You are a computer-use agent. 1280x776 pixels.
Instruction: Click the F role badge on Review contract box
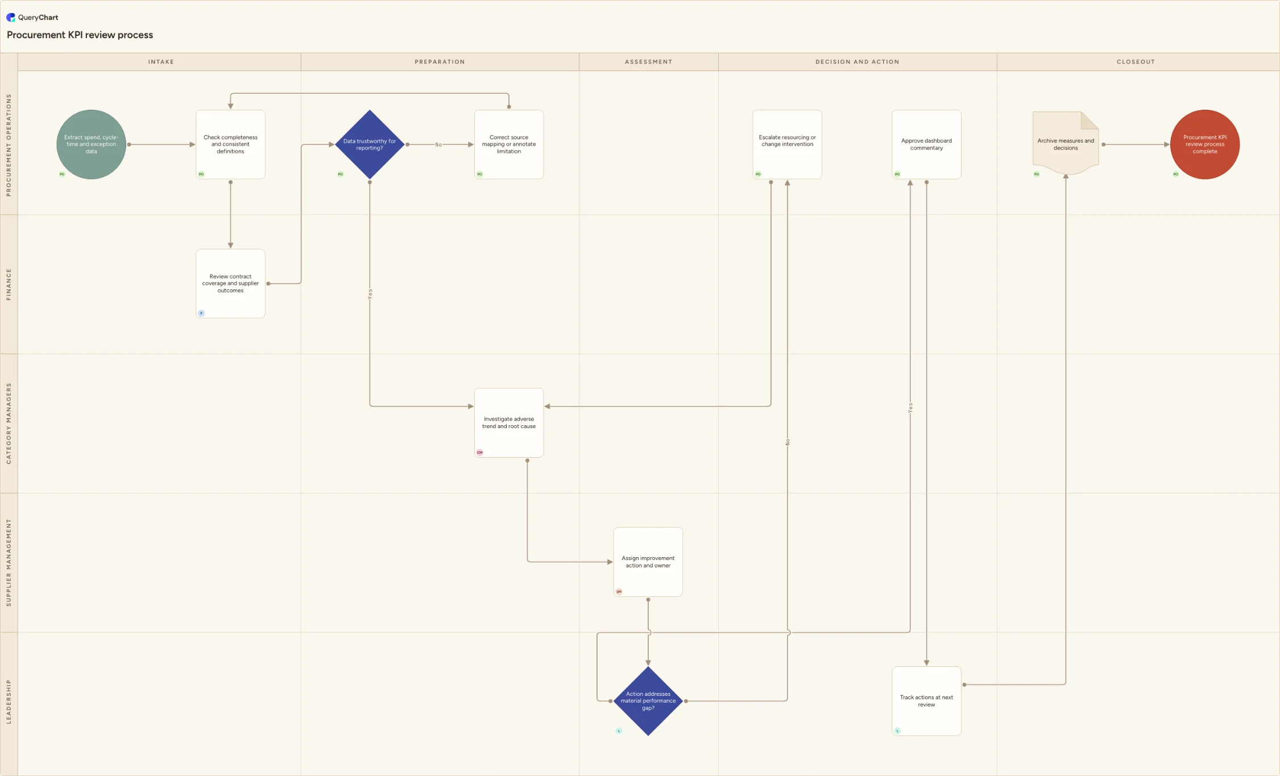pos(201,313)
